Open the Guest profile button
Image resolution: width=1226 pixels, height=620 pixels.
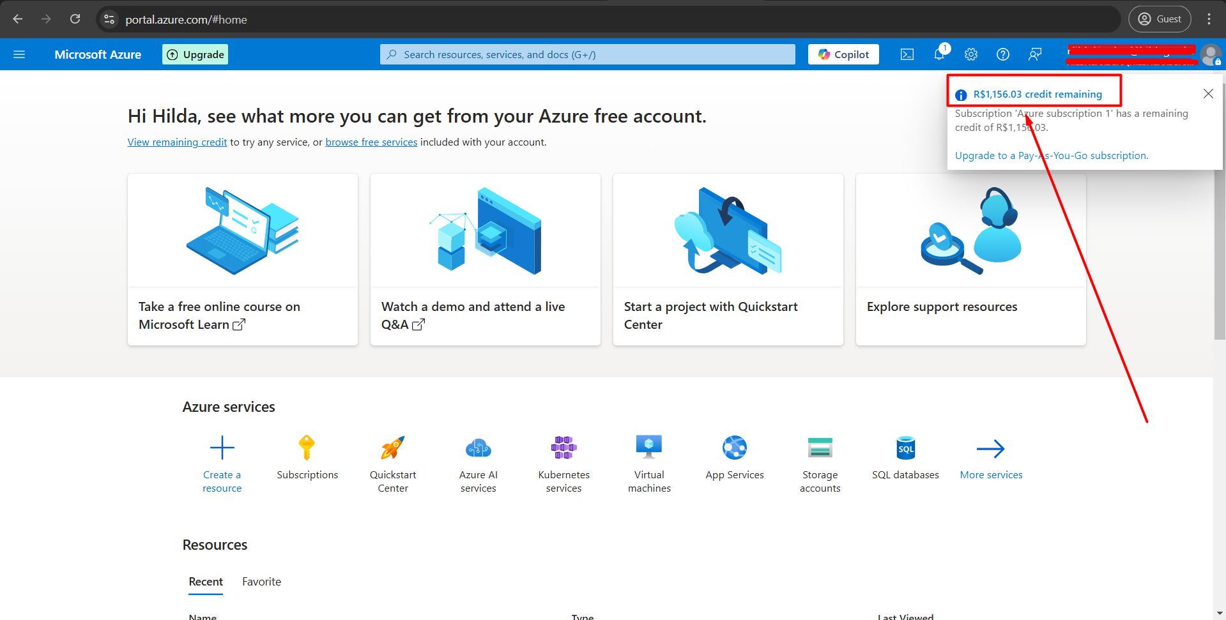point(1160,19)
